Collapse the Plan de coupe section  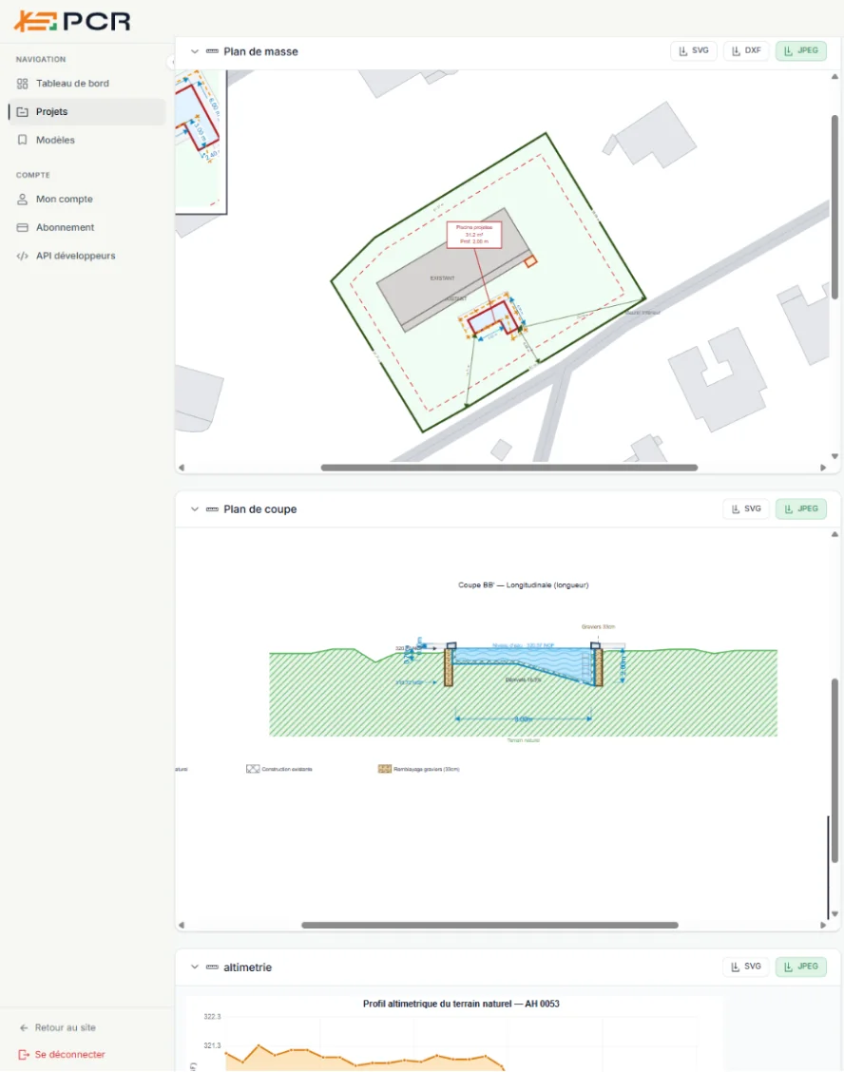194,509
